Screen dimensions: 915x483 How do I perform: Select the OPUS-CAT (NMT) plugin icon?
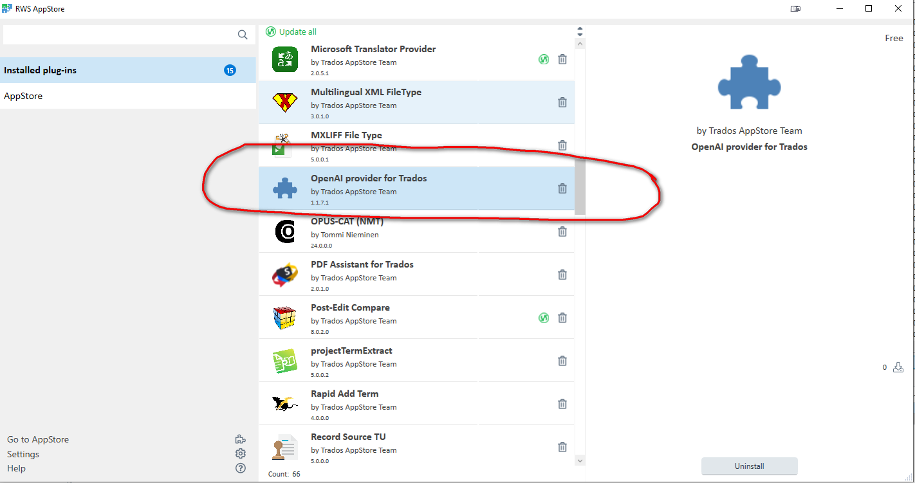pos(284,232)
